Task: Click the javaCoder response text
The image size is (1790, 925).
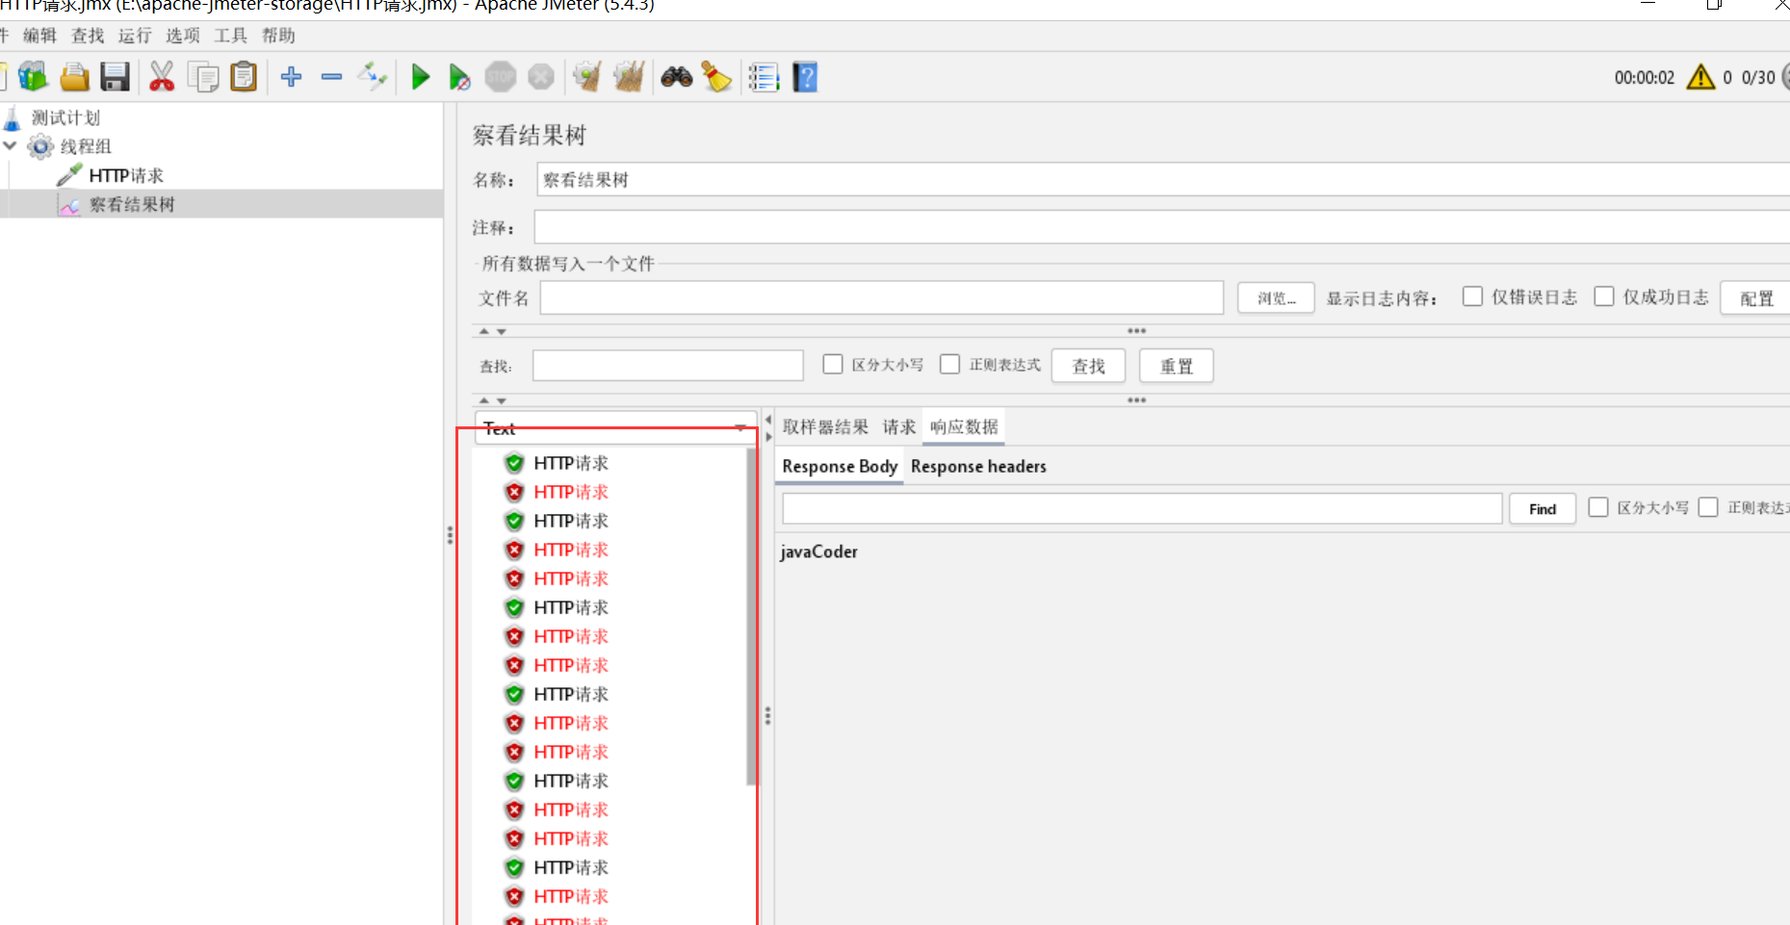Action: (x=818, y=552)
